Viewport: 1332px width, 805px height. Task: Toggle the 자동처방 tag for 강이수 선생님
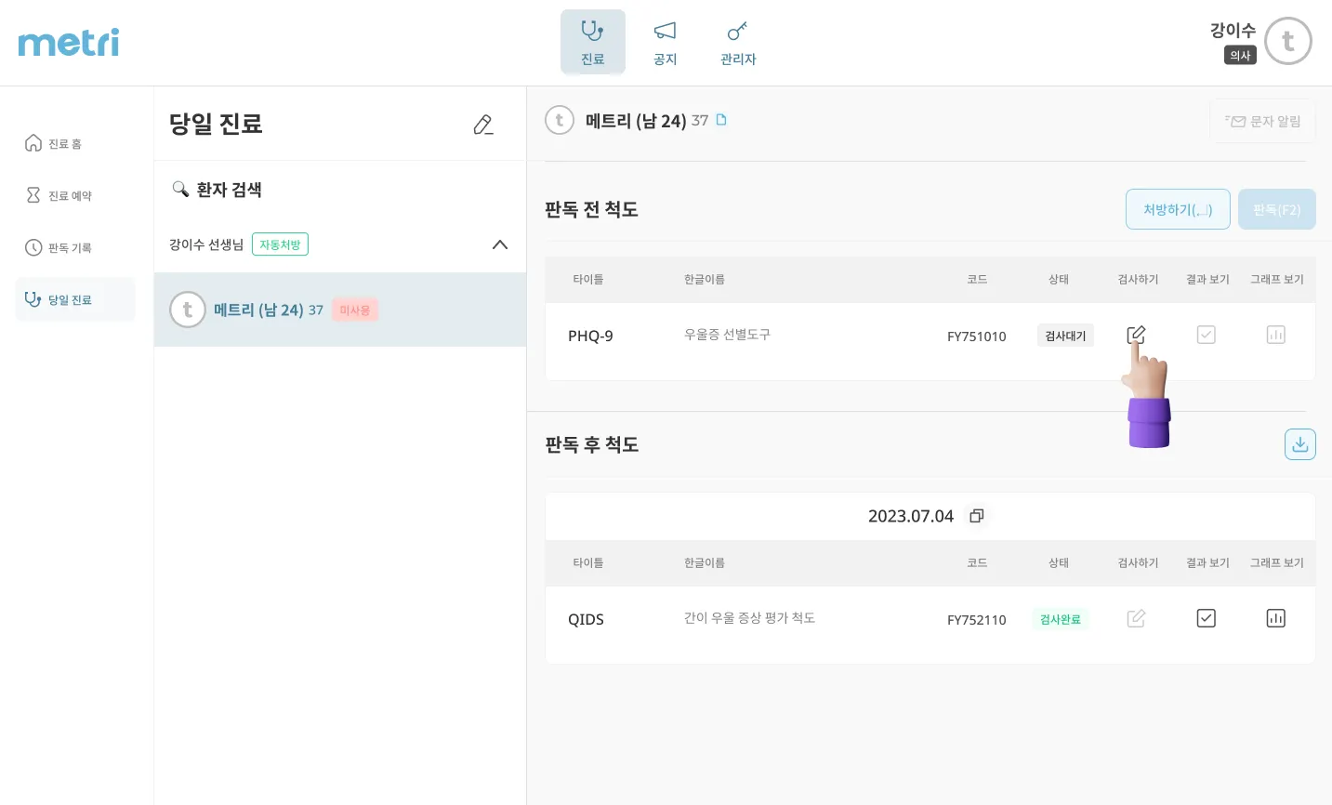[x=280, y=244]
